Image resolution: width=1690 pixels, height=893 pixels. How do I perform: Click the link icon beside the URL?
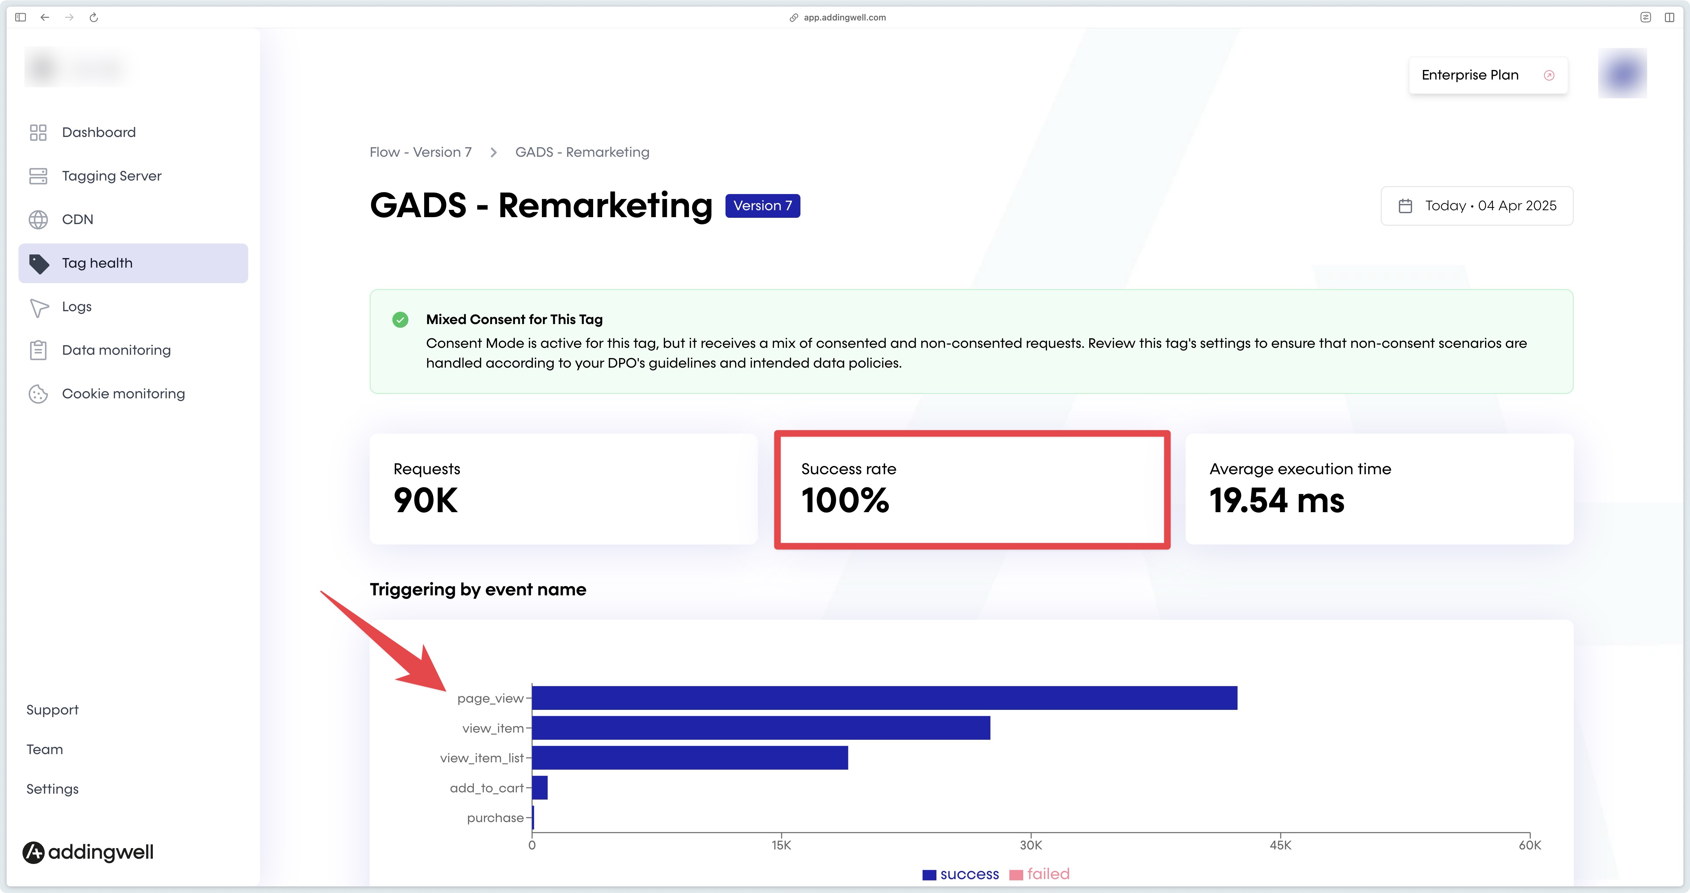[794, 18]
